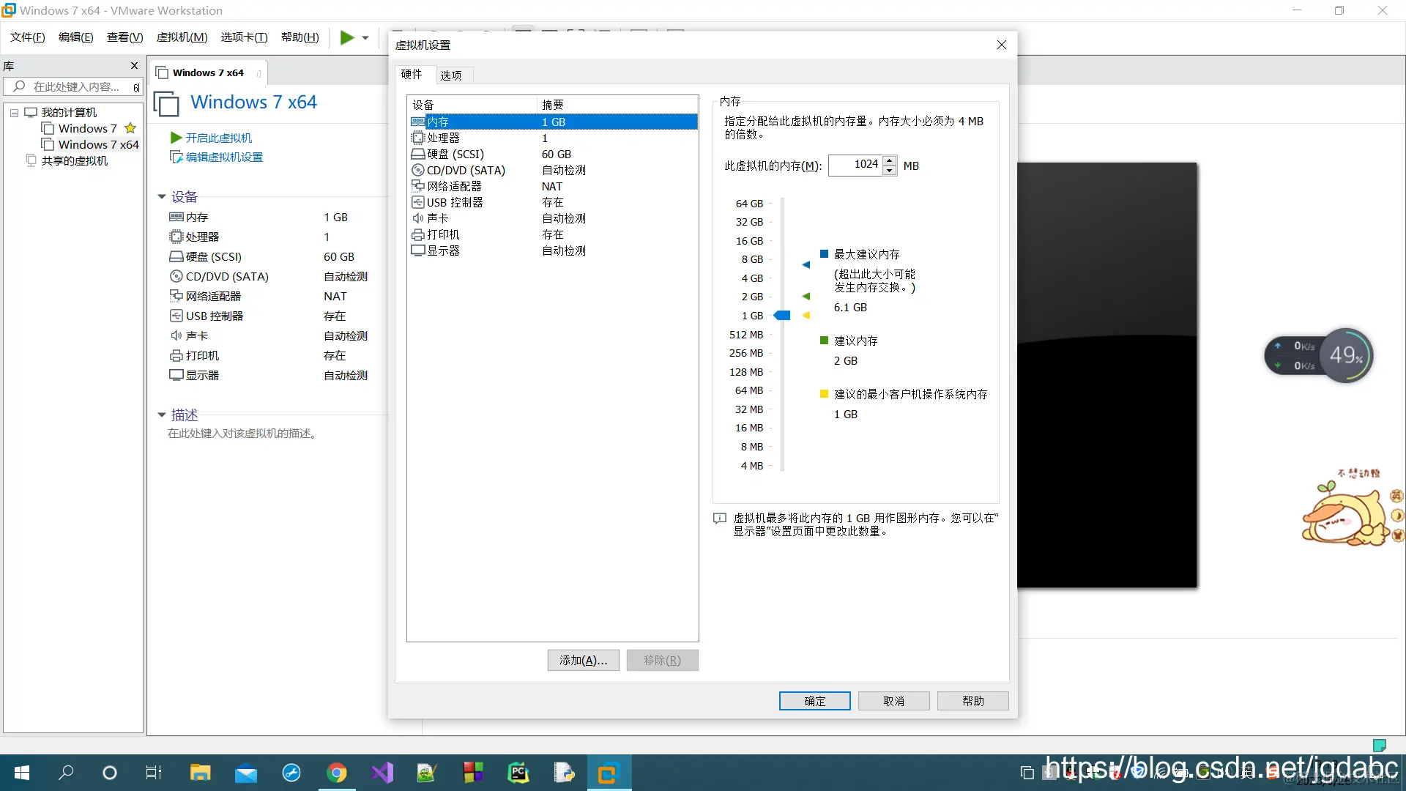This screenshot has height=791, width=1406.
Task: Open PyCharm from the taskbar
Action: pyautogui.click(x=518, y=773)
